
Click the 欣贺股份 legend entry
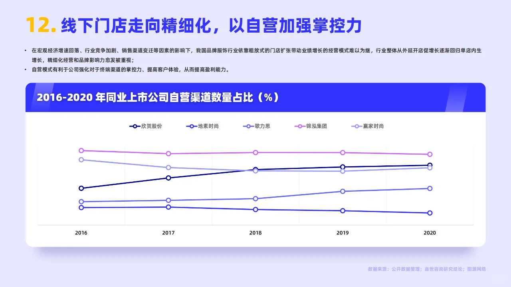(146, 126)
